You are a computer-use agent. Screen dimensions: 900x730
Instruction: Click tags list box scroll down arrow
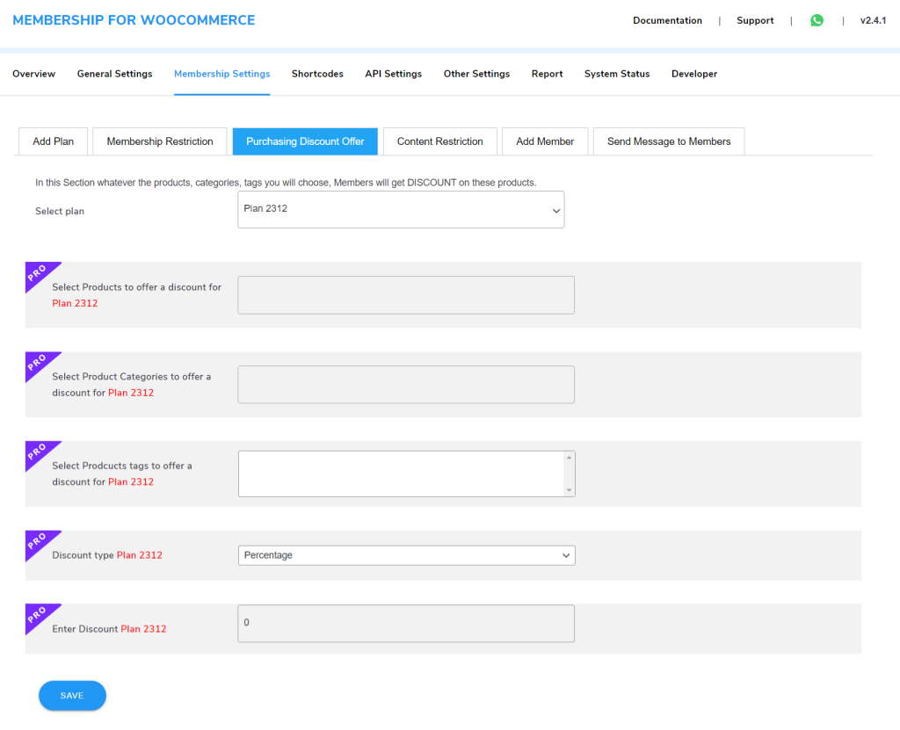click(569, 490)
